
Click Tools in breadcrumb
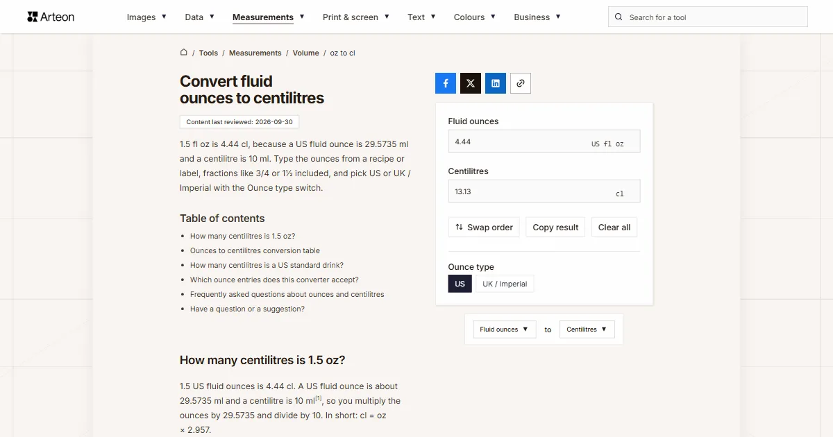point(208,53)
